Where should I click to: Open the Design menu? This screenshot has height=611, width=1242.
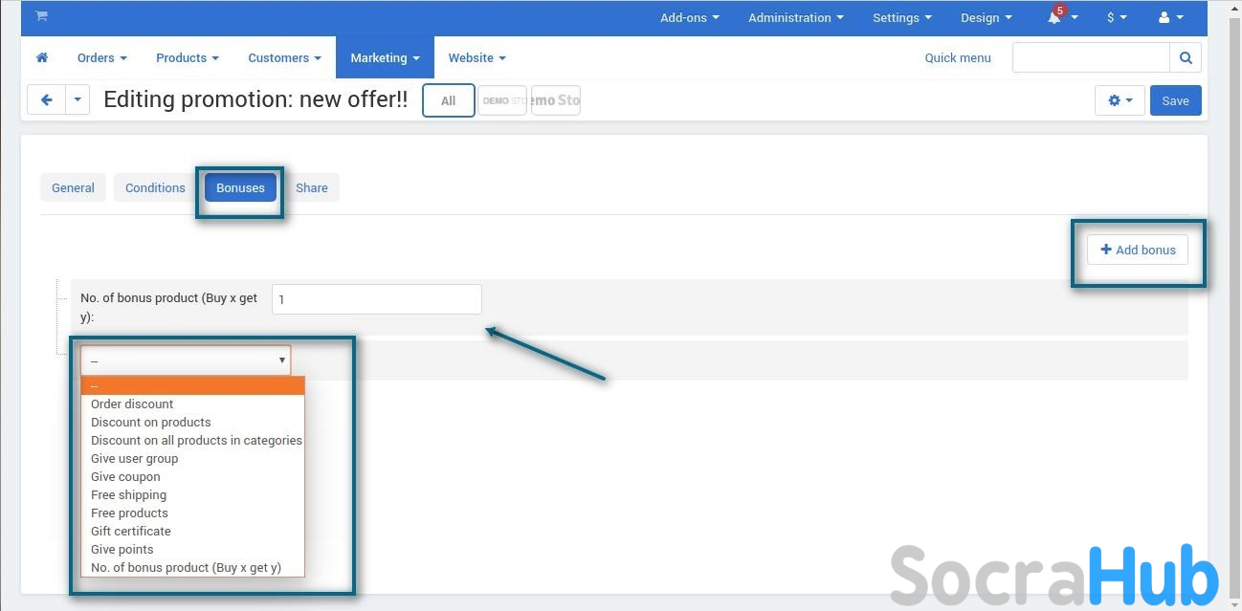(986, 17)
